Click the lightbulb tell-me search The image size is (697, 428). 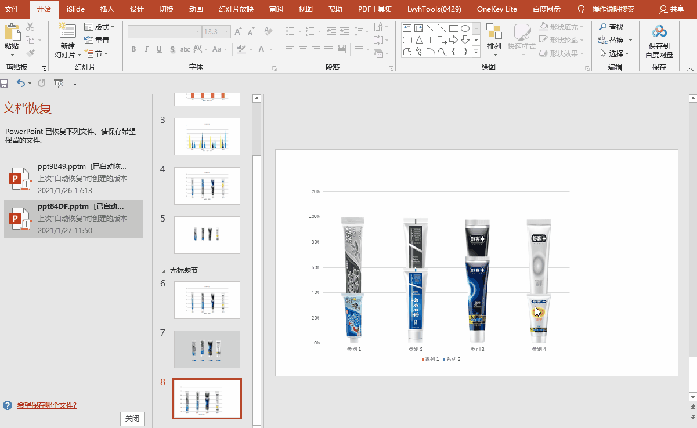point(582,9)
